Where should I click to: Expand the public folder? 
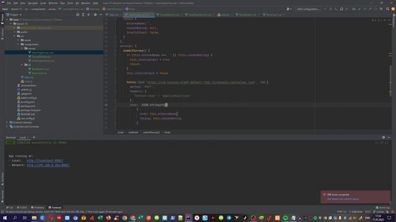tap(15, 32)
